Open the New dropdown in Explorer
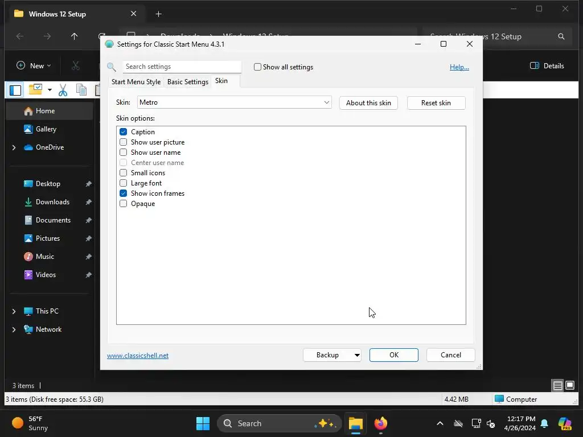The width and height of the screenshot is (583, 437). [x=34, y=66]
